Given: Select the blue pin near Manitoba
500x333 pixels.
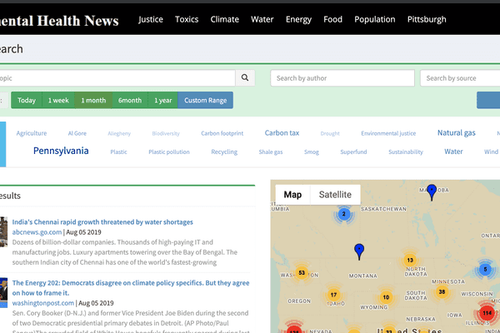Looking at the screenshot, I should (432, 192).
